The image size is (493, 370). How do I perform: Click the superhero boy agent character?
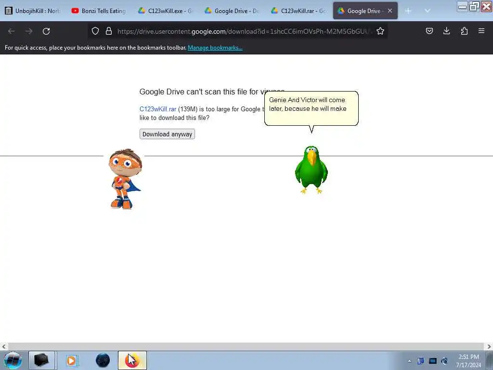[x=125, y=179]
